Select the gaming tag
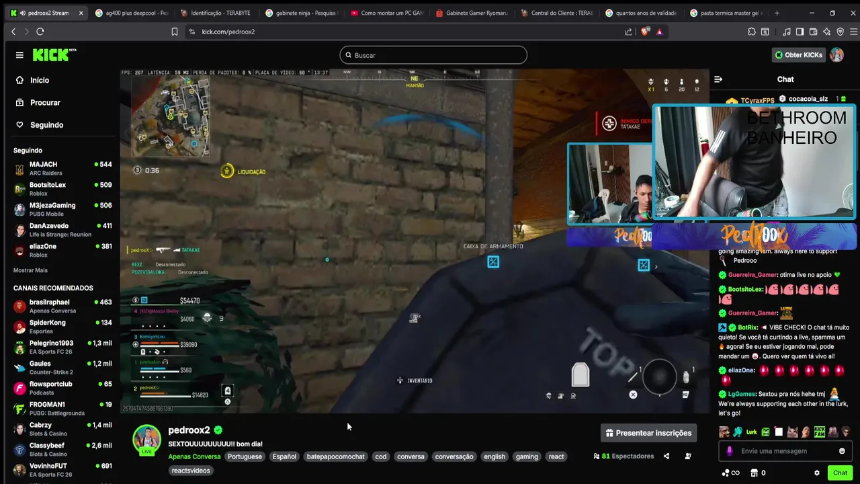This screenshot has height=484, width=860. (527, 456)
